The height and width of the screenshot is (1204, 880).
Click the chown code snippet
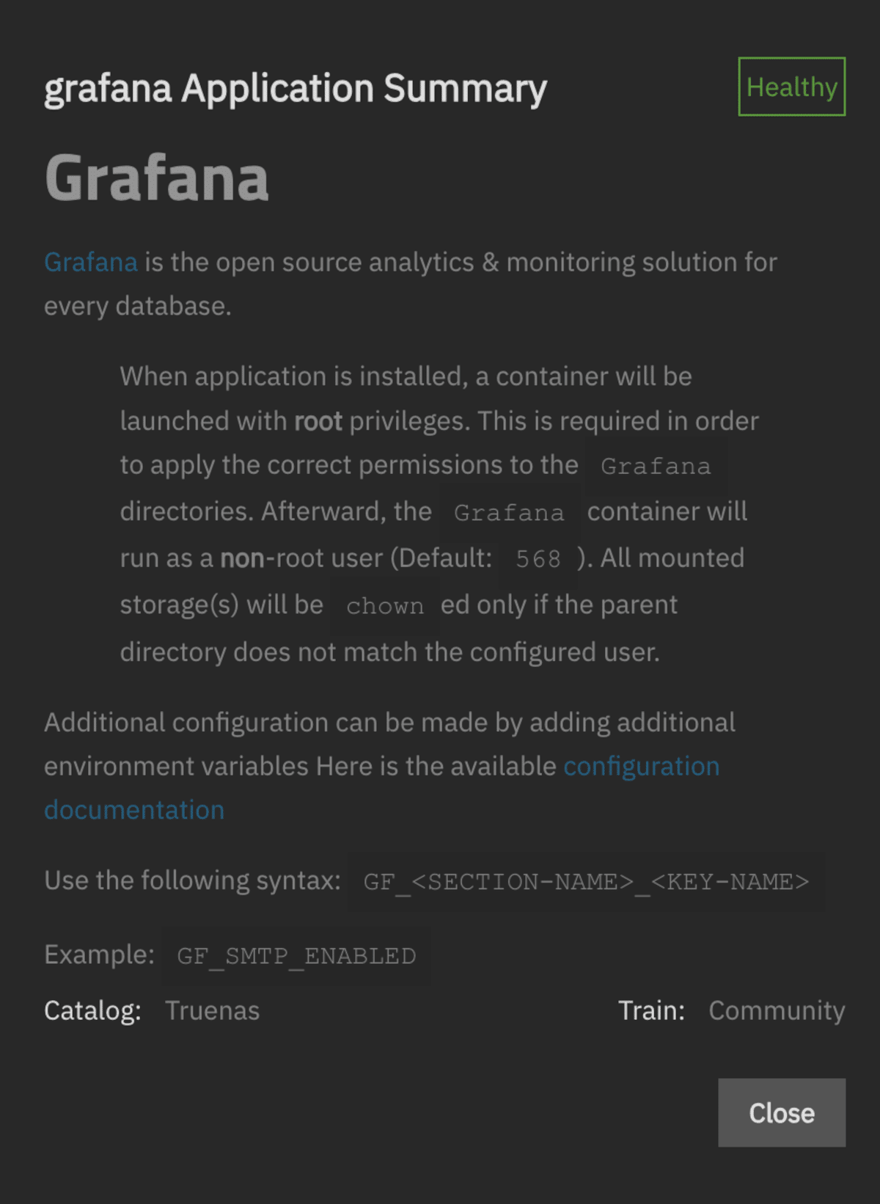pos(385,606)
